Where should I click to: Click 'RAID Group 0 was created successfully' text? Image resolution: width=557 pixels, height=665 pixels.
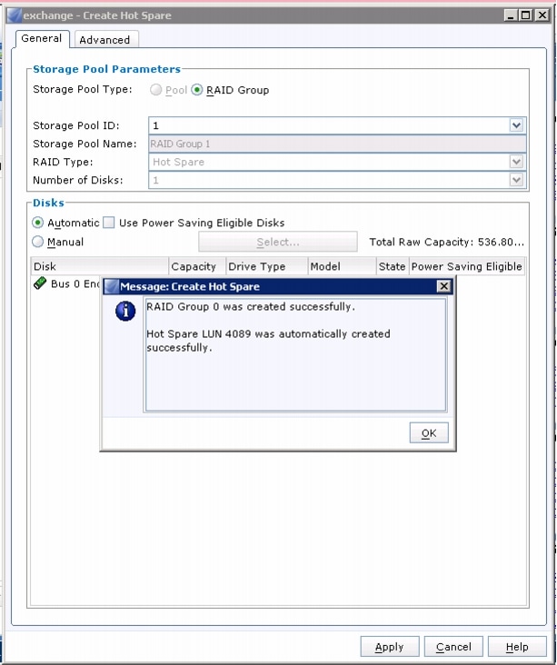[250, 307]
